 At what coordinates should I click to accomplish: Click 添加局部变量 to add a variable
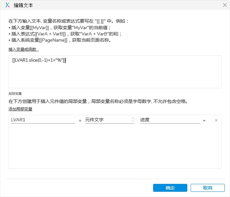click(x=20, y=109)
